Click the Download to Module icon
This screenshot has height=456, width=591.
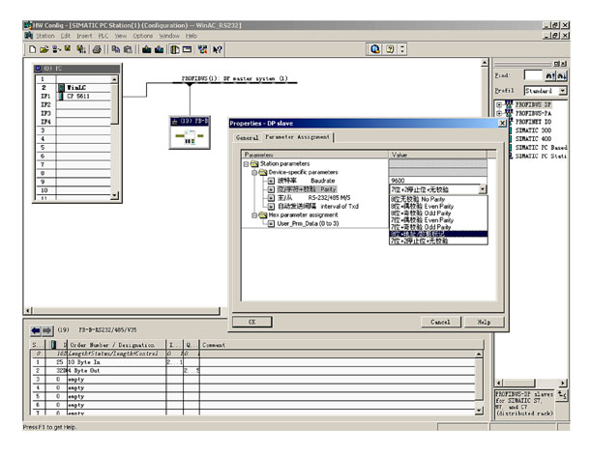coord(147,49)
